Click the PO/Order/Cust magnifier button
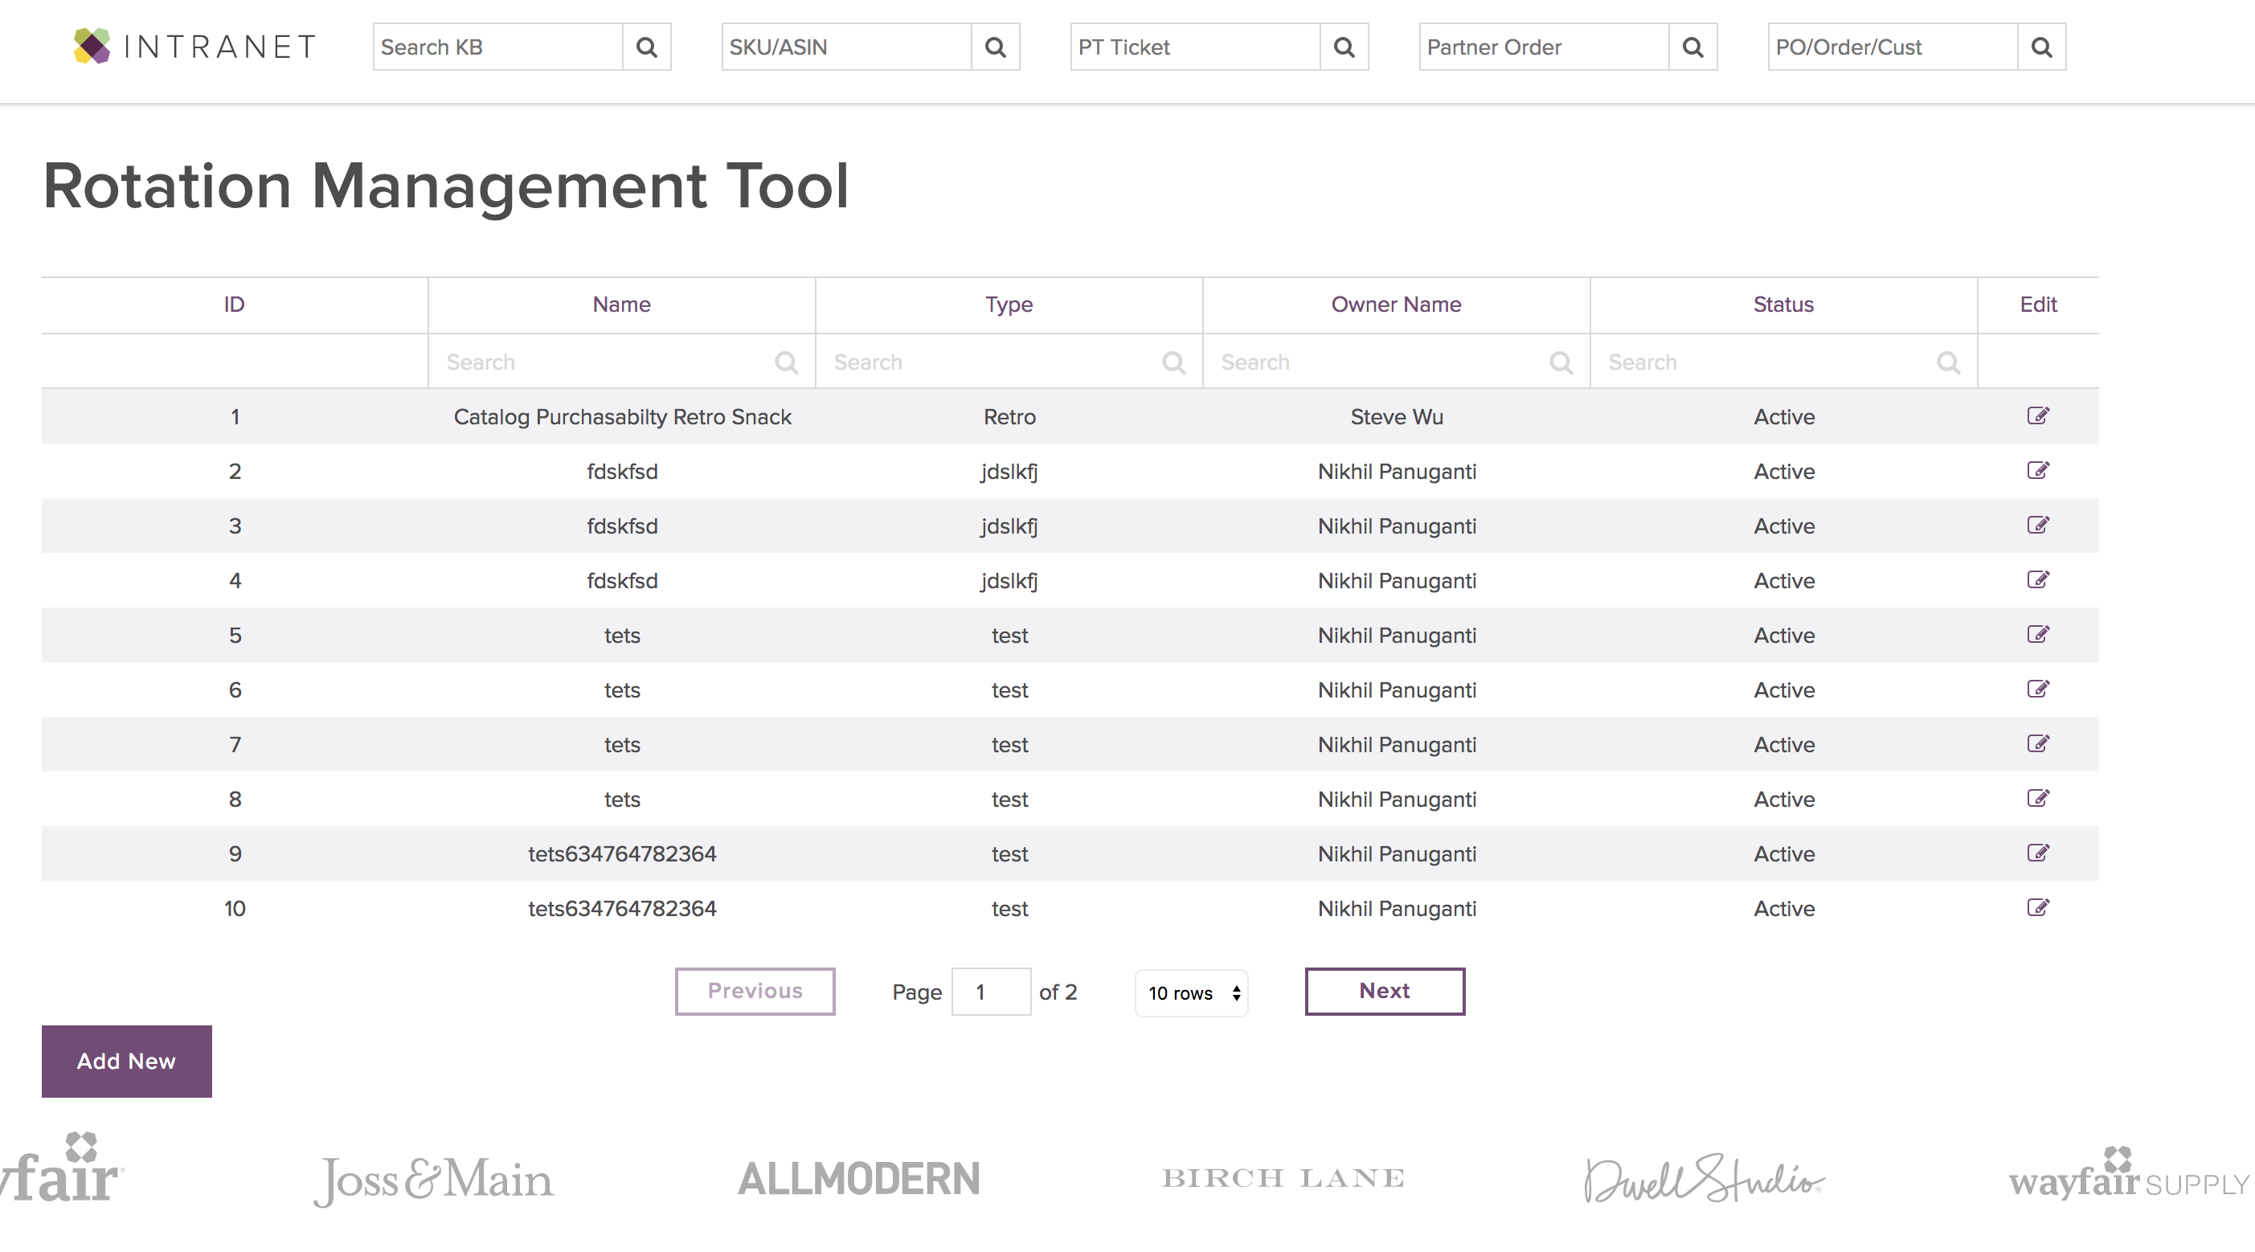The height and width of the screenshot is (1252, 2255). coord(2040,47)
